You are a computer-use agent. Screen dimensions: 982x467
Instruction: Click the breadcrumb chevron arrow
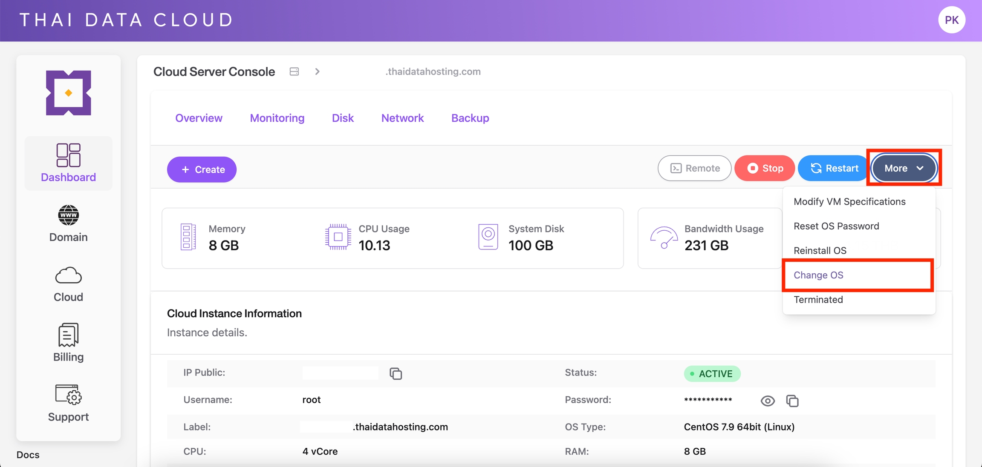(317, 72)
